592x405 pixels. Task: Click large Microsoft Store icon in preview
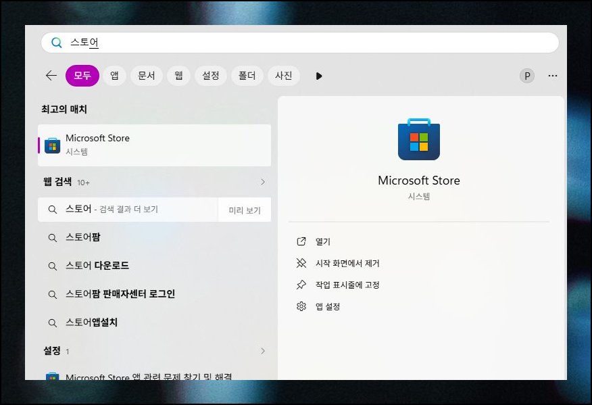419,139
